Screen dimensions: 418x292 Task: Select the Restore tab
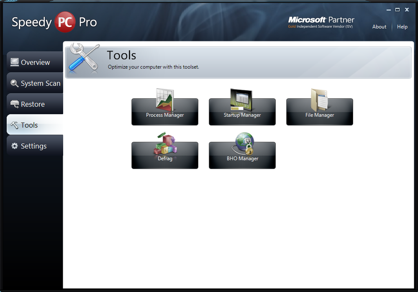33,104
